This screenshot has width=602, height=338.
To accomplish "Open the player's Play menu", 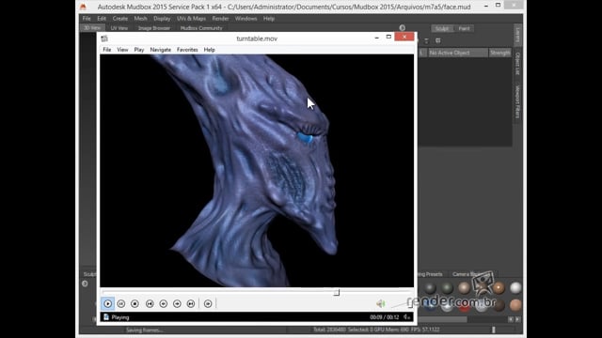I will (x=139, y=50).
